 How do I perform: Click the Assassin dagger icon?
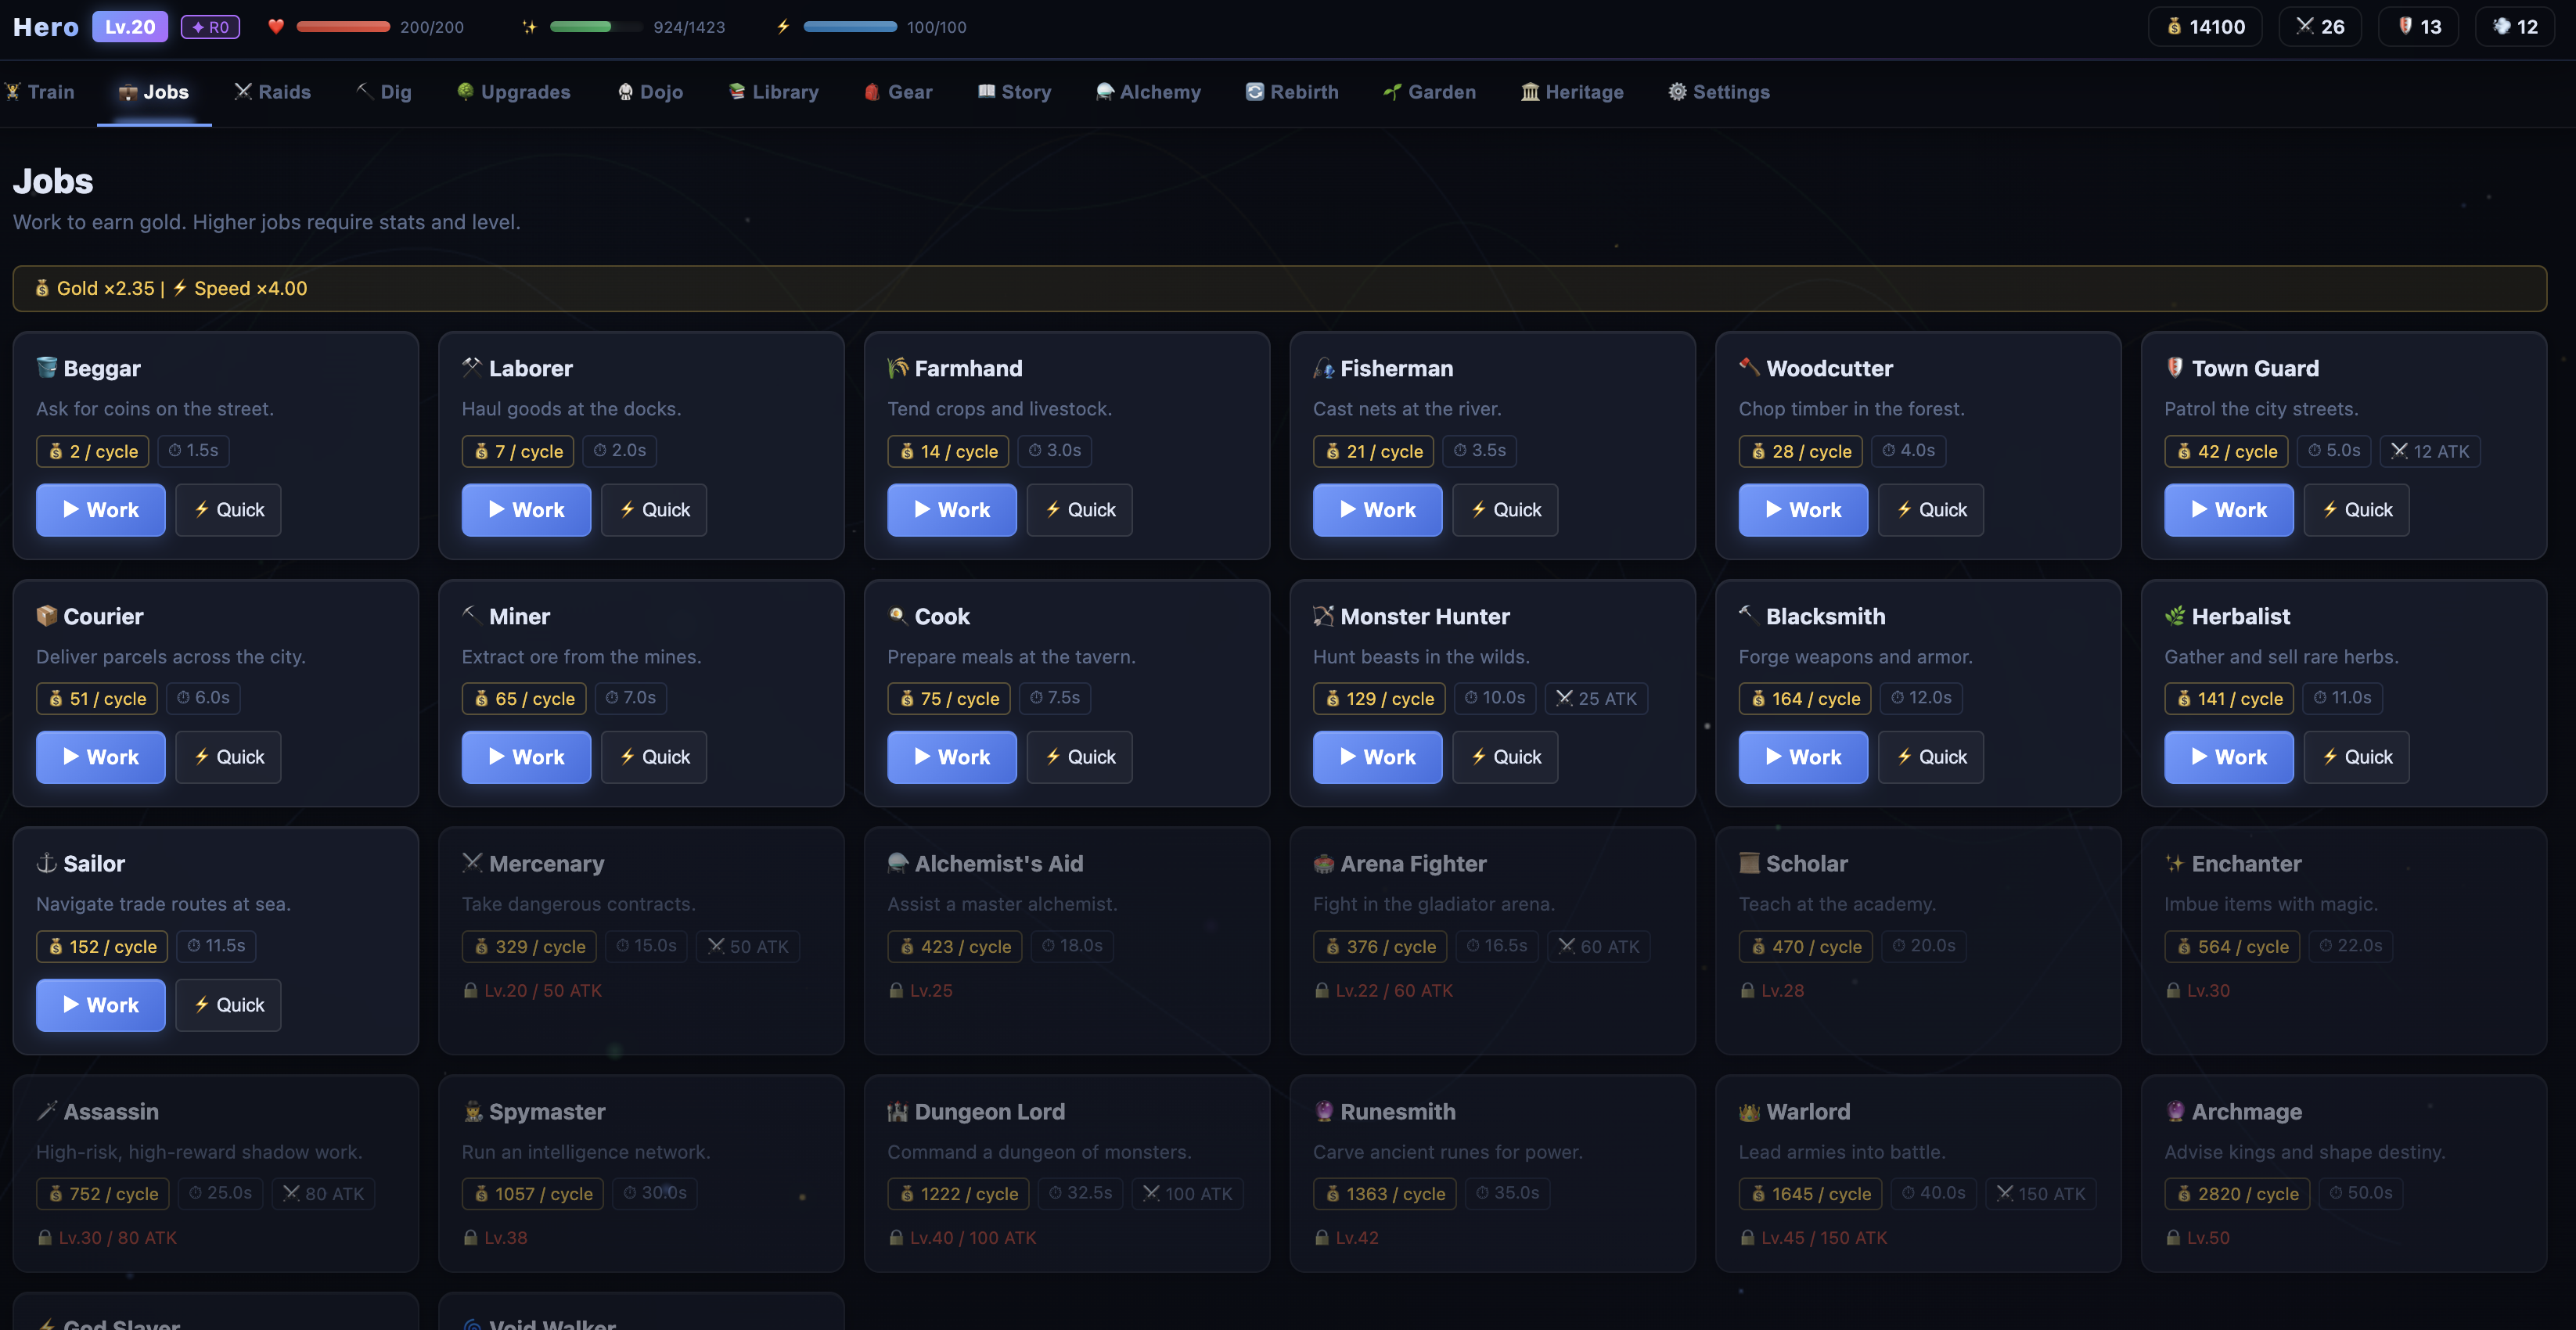pos(46,1110)
